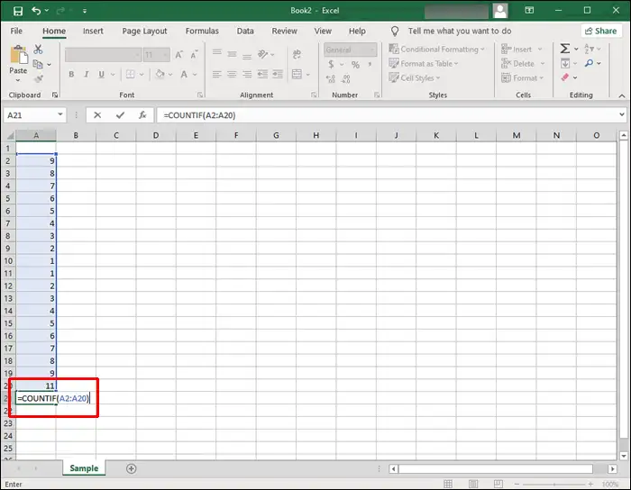
Task: Open the font size dropdown
Action: coord(165,55)
